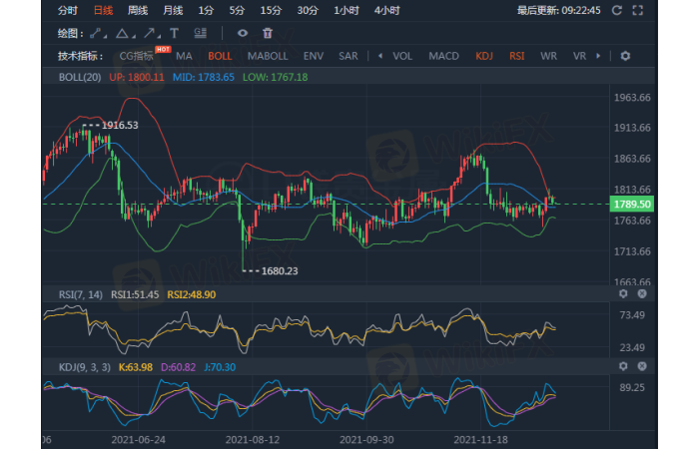Open KDJ panel settings gear
Viewport: 699px width, 449px height.
click(x=624, y=367)
